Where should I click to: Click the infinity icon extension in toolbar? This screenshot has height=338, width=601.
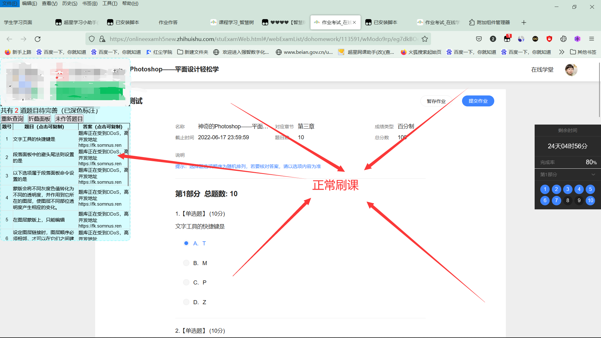click(535, 39)
